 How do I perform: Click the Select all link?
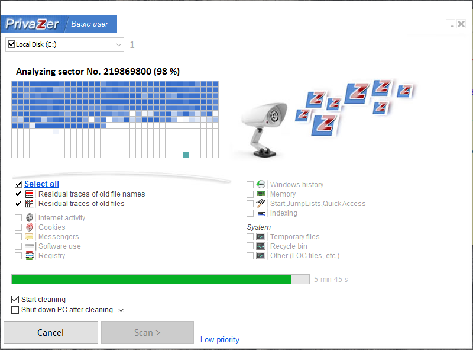click(x=41, y=184)
